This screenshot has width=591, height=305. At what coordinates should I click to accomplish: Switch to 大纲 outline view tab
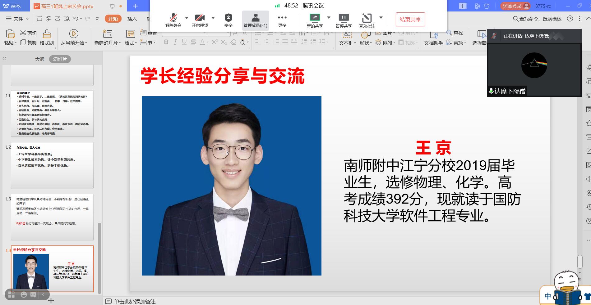39,59
